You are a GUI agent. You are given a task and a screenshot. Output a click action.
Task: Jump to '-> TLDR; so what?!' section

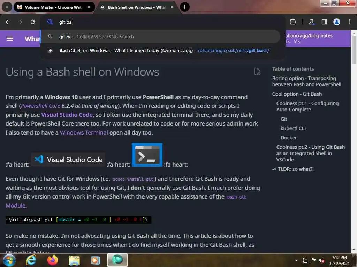tap(293, 169)
